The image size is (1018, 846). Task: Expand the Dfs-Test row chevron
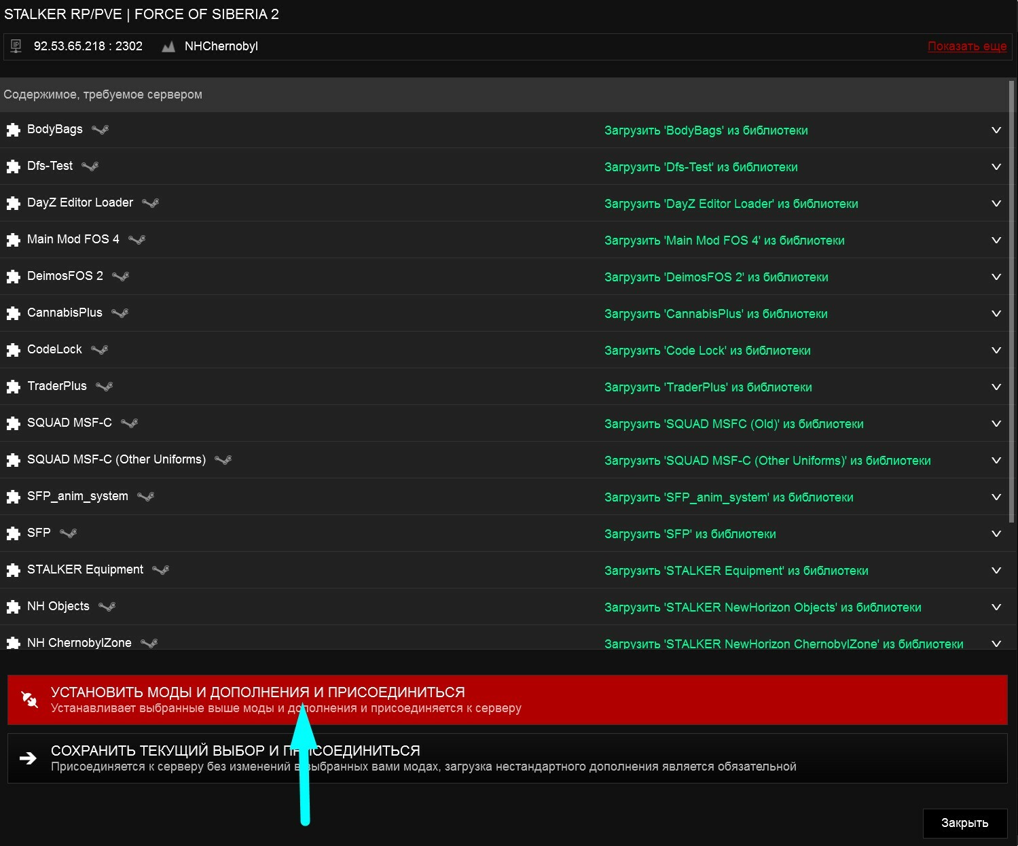996,166
